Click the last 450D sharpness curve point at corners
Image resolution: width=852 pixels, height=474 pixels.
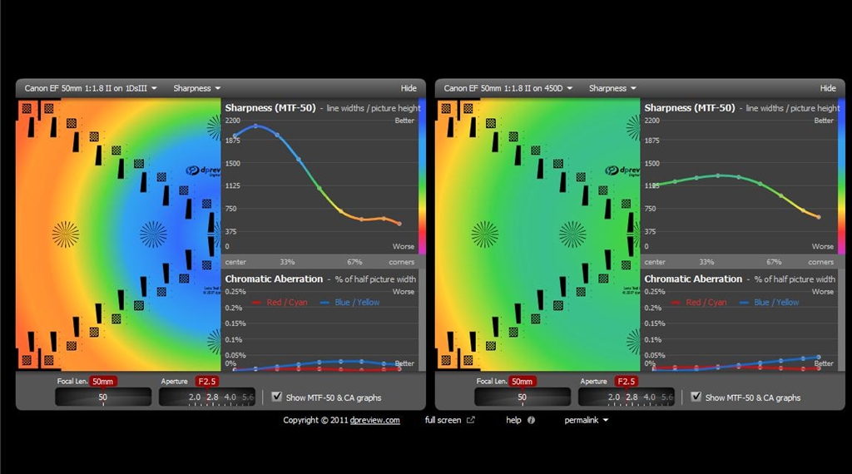tap(819, 217)
